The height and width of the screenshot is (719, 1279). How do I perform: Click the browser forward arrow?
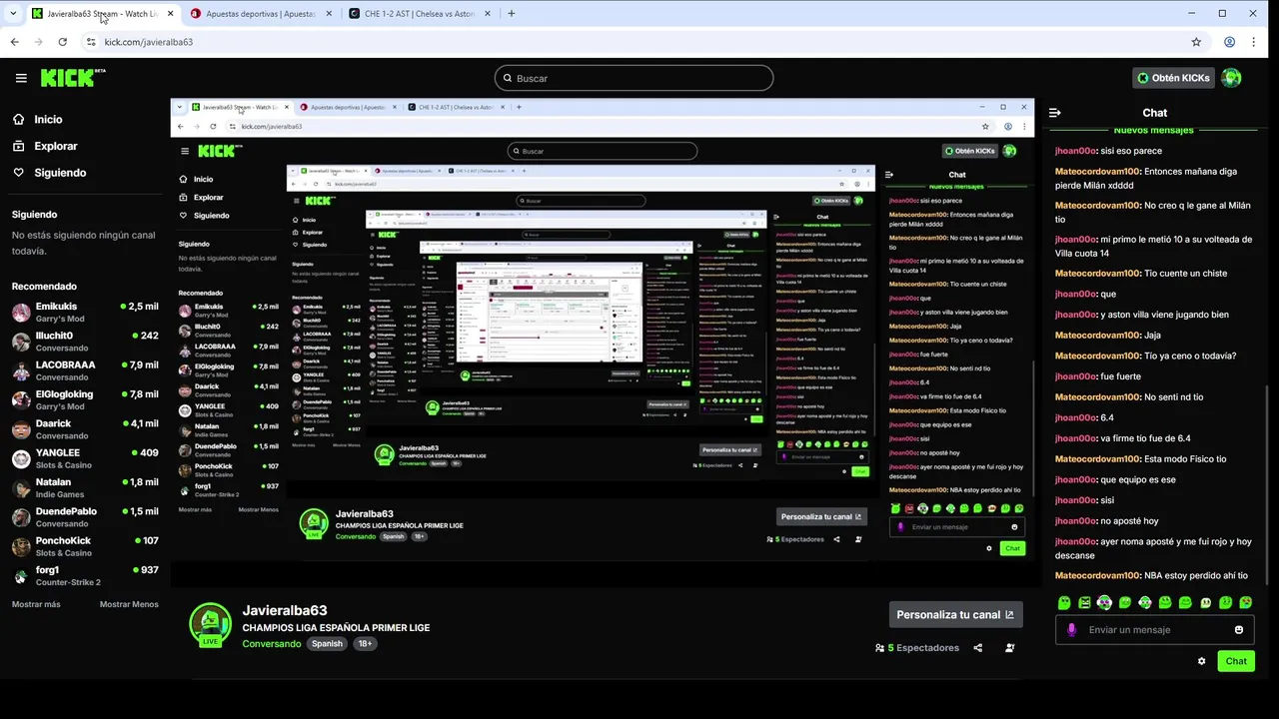(38, 42)
